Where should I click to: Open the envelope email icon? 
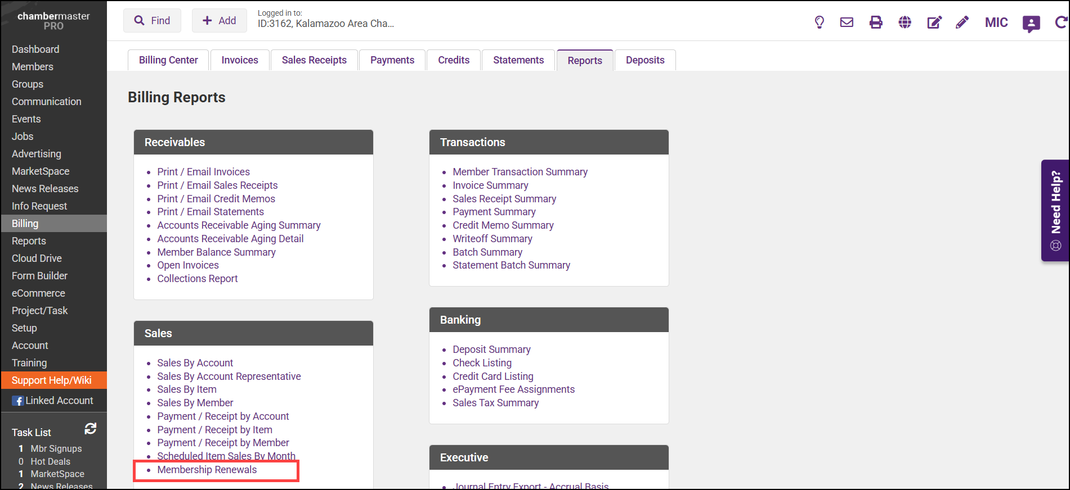point(847,22)
